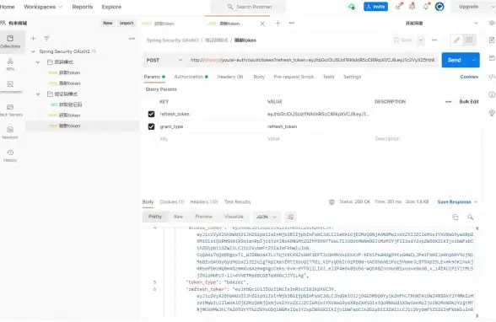Switch to the Authorization tab
Viewport: 496px width, 322px height.
click(x=191, y=77)
